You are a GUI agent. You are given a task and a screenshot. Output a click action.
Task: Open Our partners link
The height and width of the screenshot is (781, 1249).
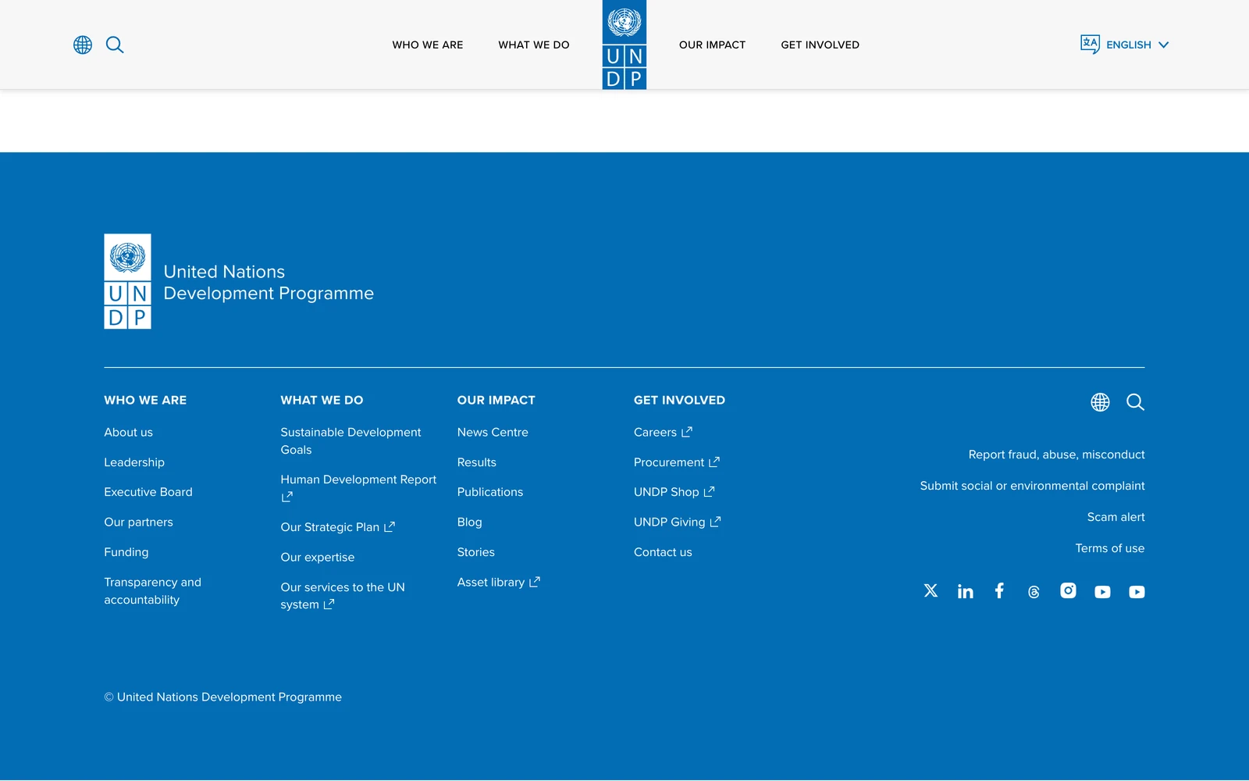138,522
